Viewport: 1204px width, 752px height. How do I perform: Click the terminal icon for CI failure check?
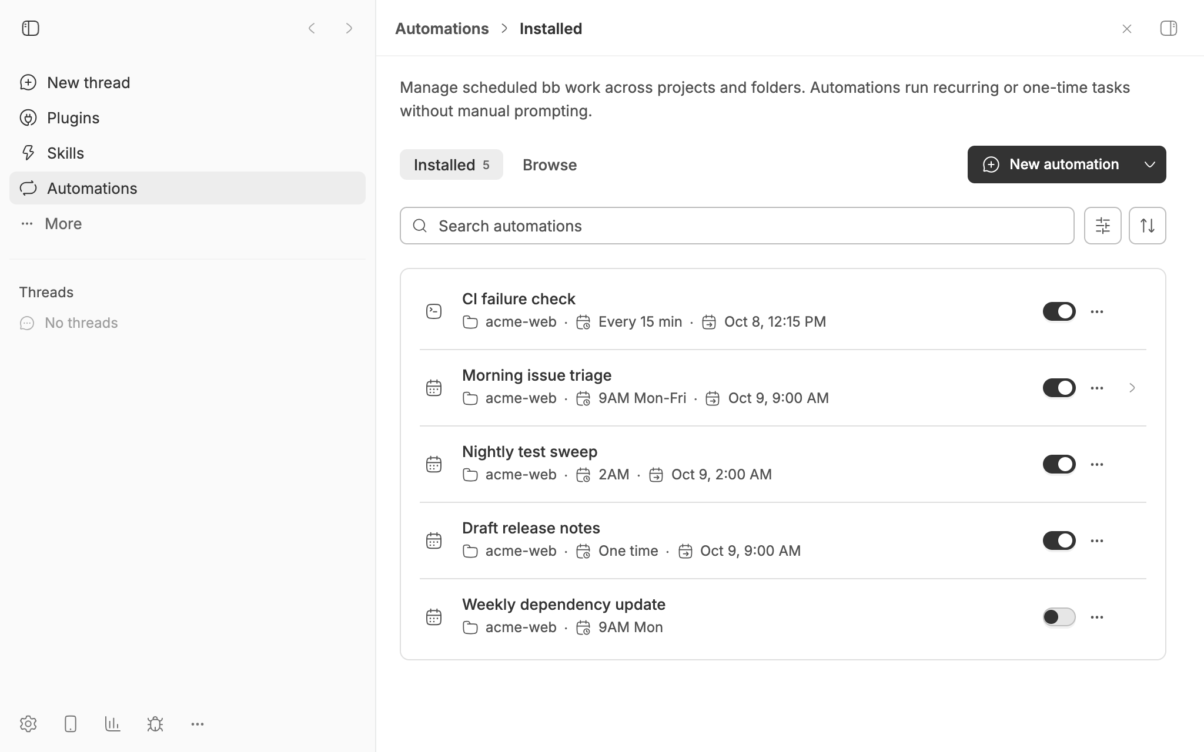(x=434, y=311)
